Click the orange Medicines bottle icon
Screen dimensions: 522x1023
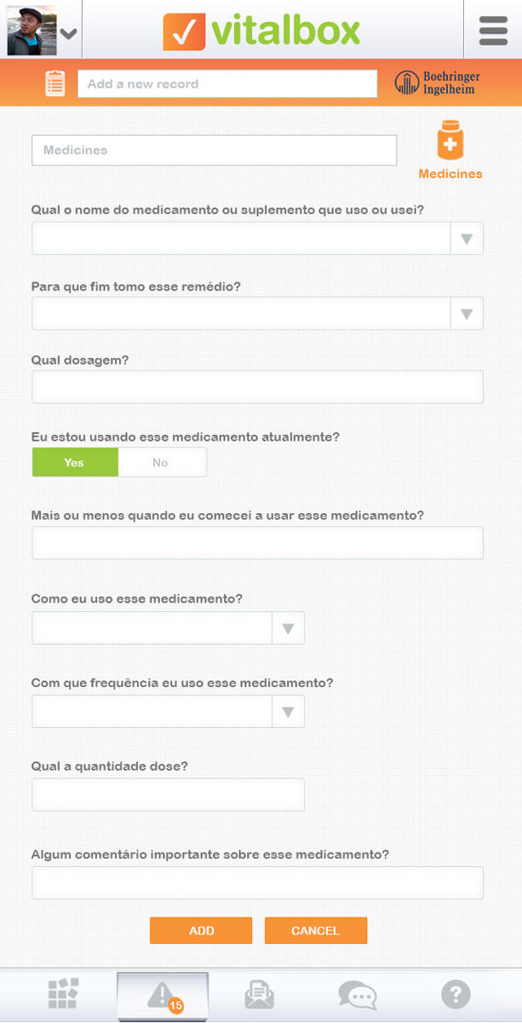click(450, 142)
